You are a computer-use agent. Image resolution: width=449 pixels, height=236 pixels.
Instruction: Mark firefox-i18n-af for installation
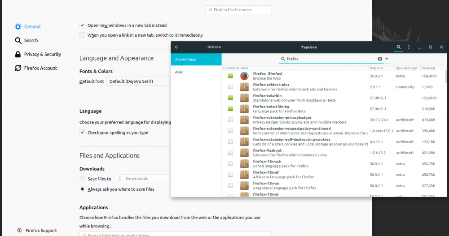(230, 175)
